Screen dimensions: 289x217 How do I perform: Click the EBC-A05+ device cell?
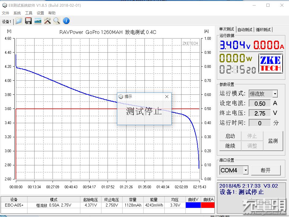coord(14,205)
